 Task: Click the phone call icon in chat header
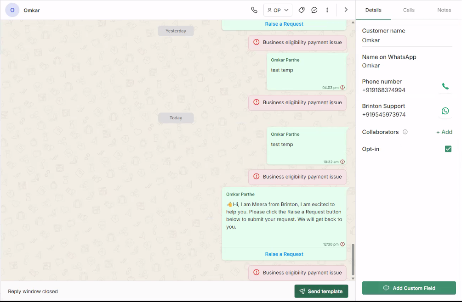click(x=254, y=10)
